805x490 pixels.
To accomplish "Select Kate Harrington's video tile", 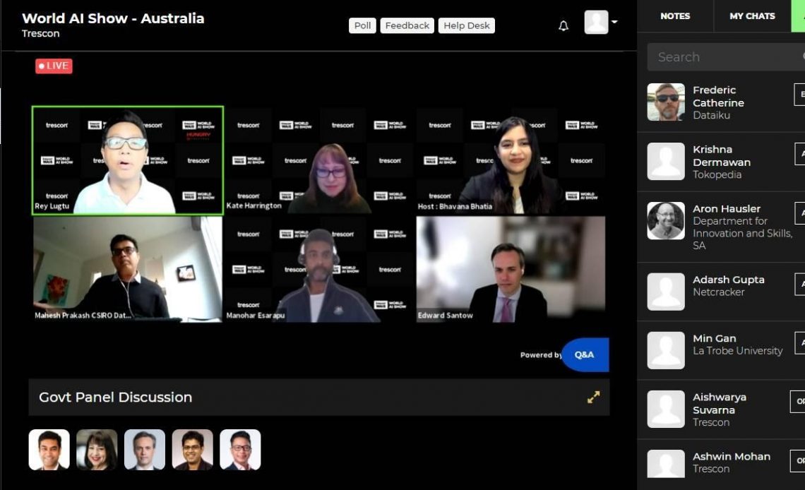I will click(x=319, y=160).
